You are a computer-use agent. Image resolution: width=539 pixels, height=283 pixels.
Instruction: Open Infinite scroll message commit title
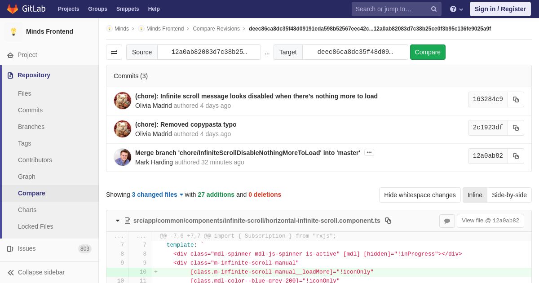(x=256, y=96)
